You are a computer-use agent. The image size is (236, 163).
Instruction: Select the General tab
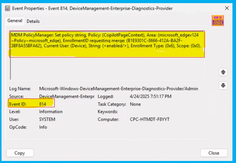click(x=15, y=21)
